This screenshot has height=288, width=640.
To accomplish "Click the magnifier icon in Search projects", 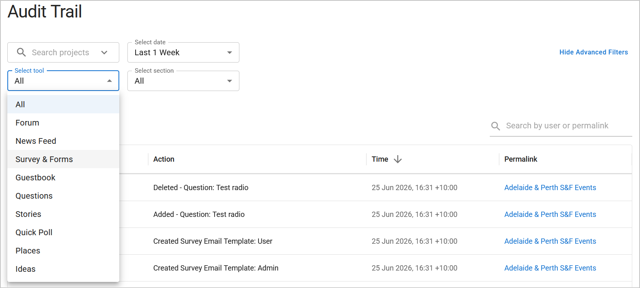I will point(21,52).
